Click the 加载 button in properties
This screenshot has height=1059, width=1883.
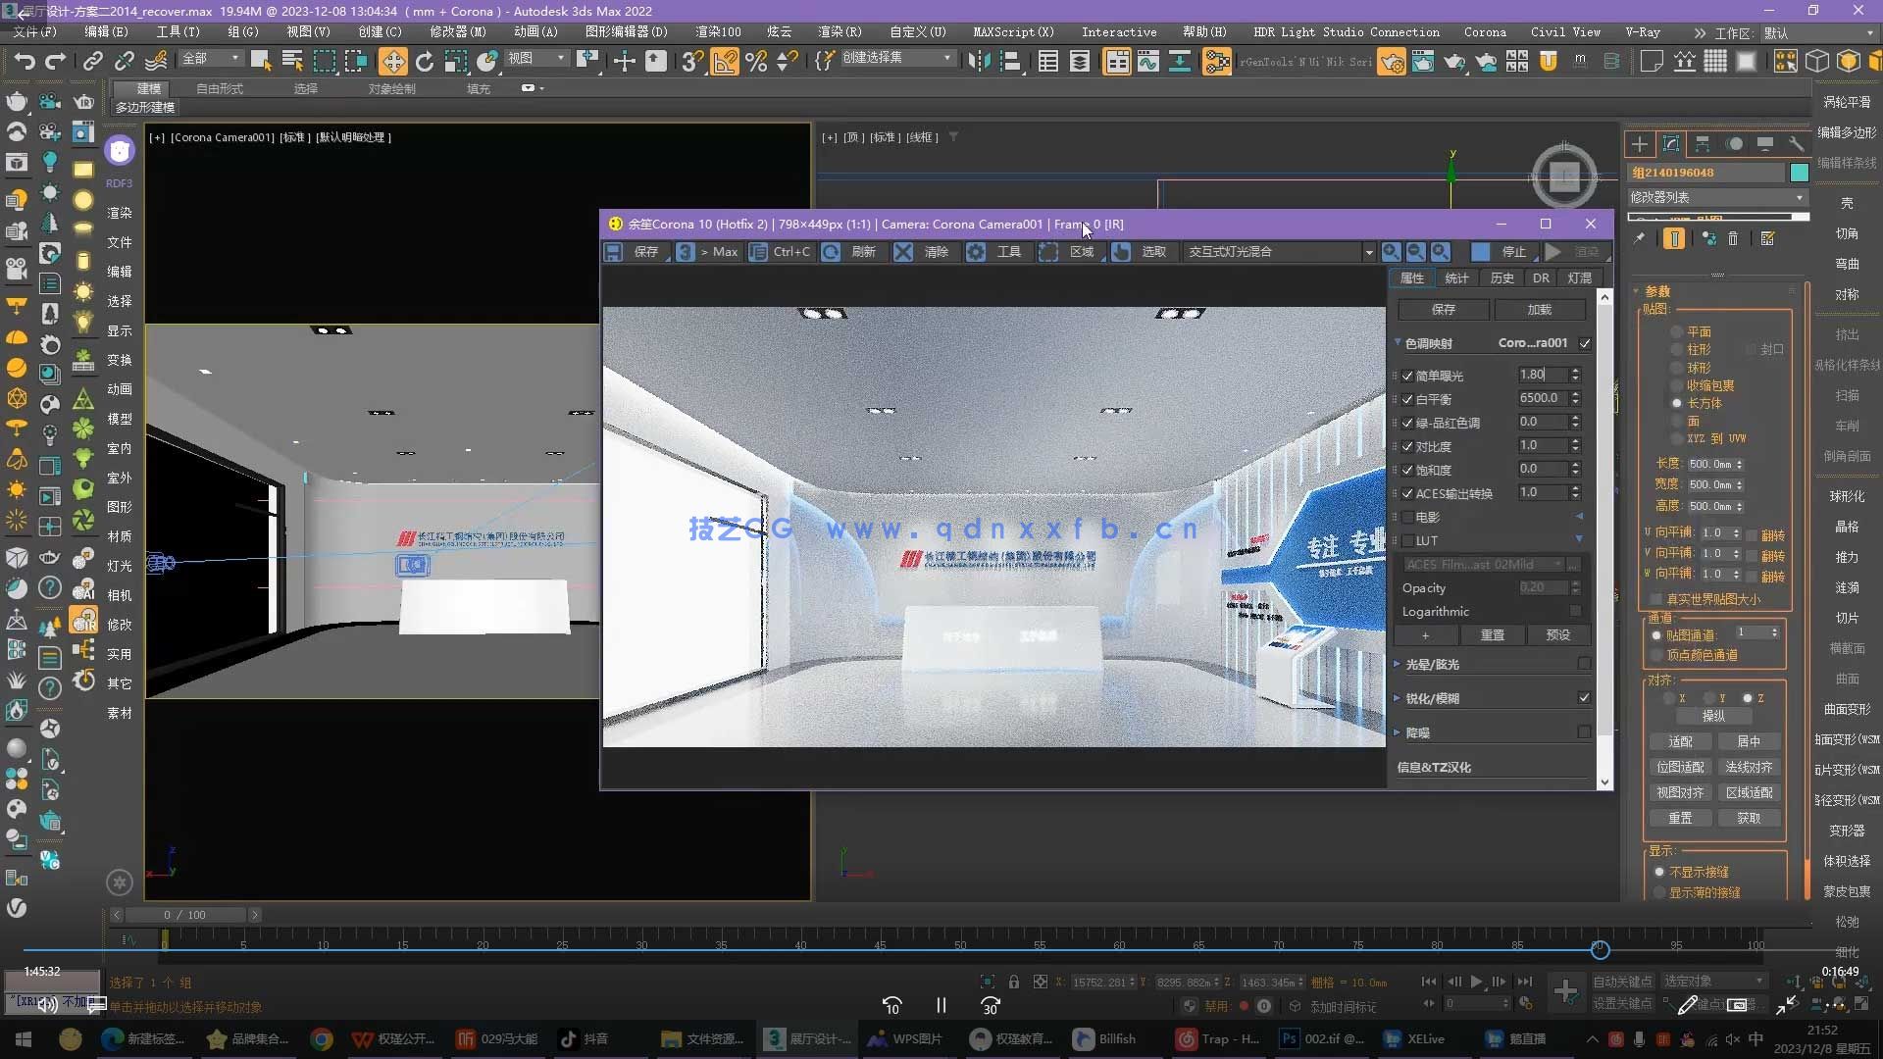click(1539, 309)
